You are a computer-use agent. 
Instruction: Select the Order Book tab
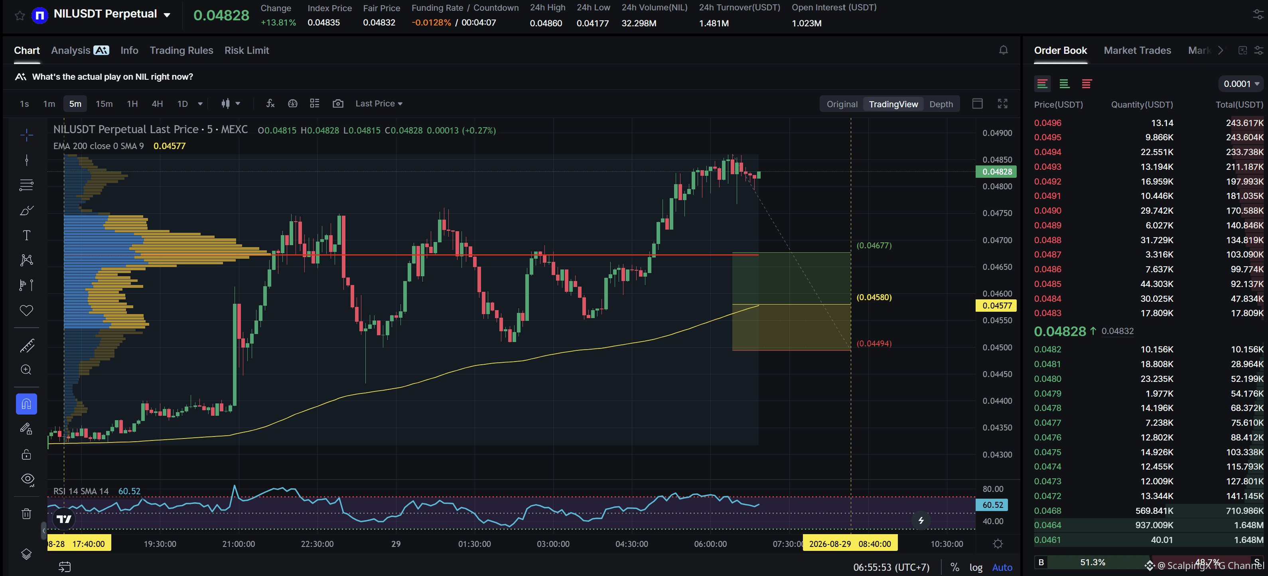pos(1060,50)
